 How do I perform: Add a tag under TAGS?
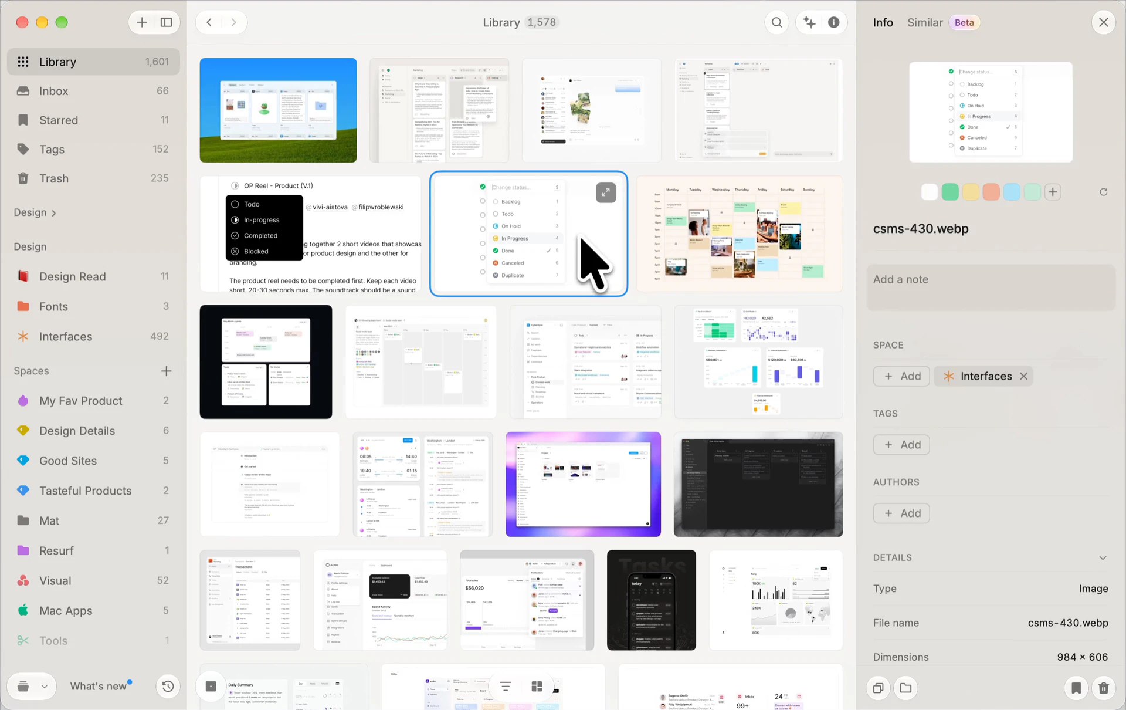pyautogui.click(x=901, y=445)
